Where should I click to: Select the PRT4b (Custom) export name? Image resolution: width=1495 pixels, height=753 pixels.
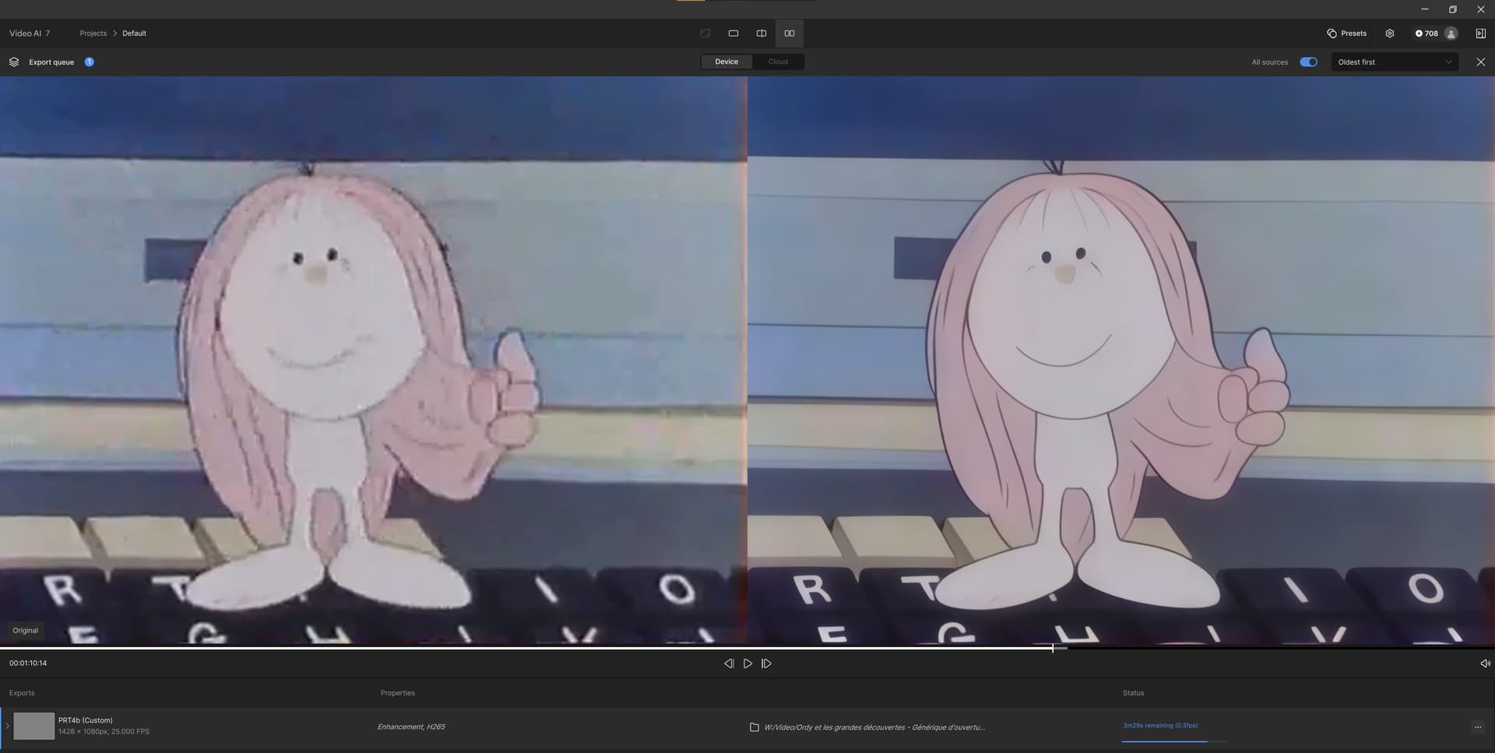click(x=86, y=720)
